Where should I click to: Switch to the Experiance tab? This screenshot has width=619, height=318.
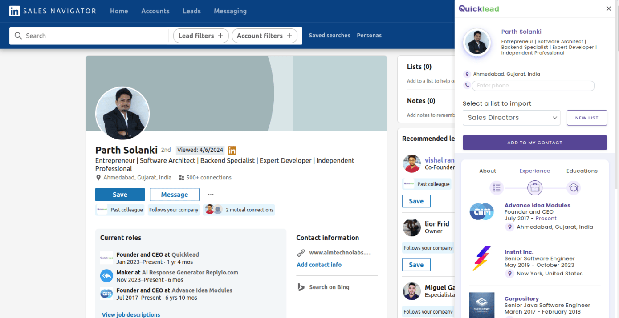point(534,171)
